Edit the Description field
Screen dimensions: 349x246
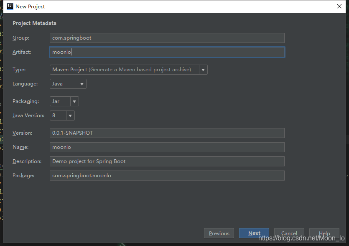167,161
